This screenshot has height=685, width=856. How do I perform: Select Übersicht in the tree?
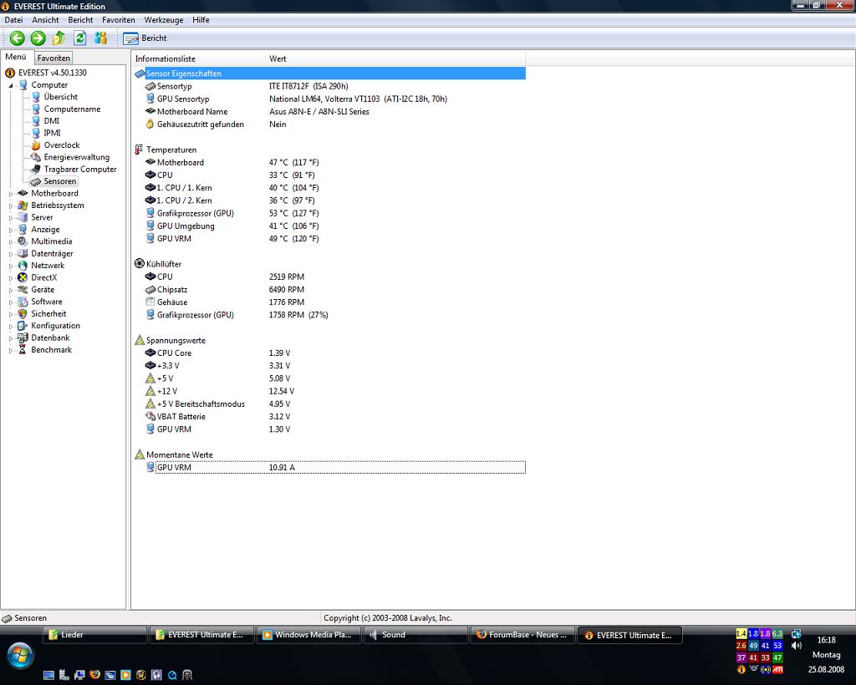pyautogui.click(x=60, y=97)
